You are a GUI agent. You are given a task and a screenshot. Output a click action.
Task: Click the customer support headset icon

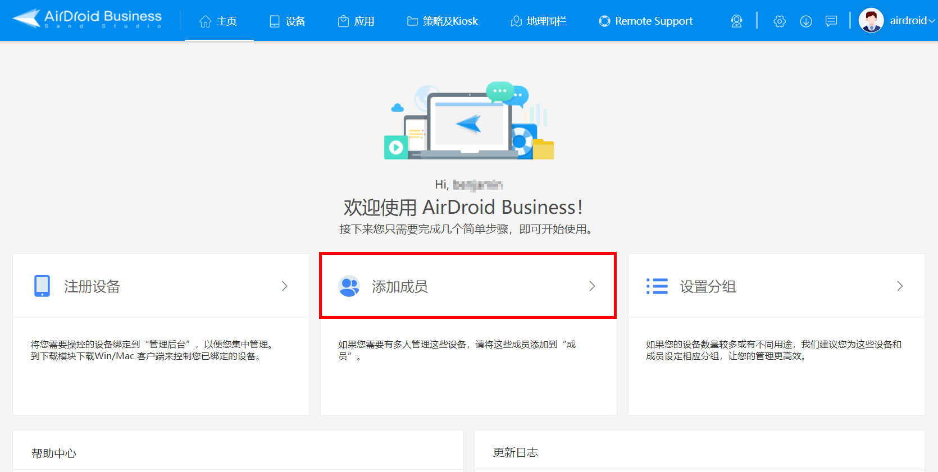pyautogui.click(x=736, y=21)
